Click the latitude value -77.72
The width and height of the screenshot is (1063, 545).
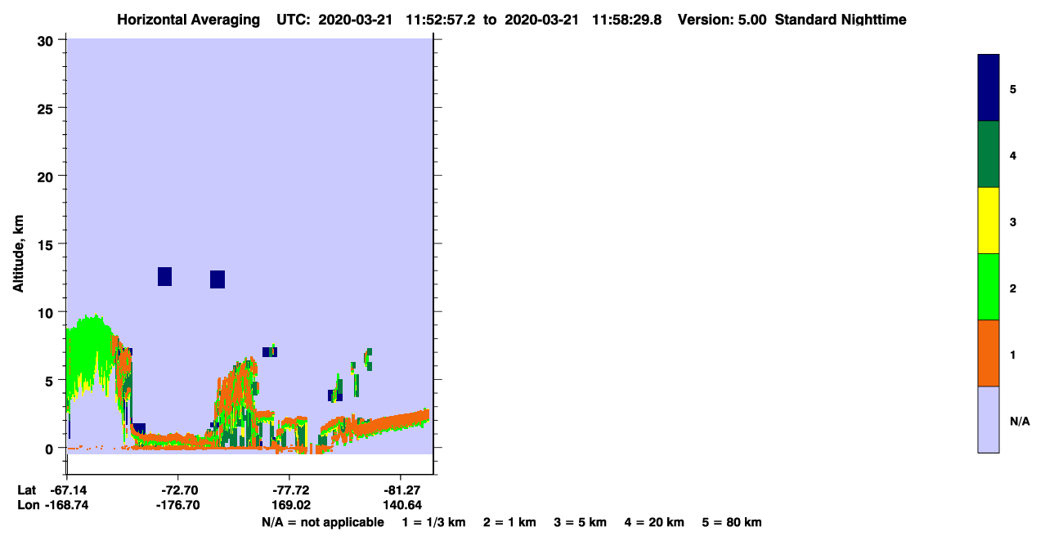[289, 490]
